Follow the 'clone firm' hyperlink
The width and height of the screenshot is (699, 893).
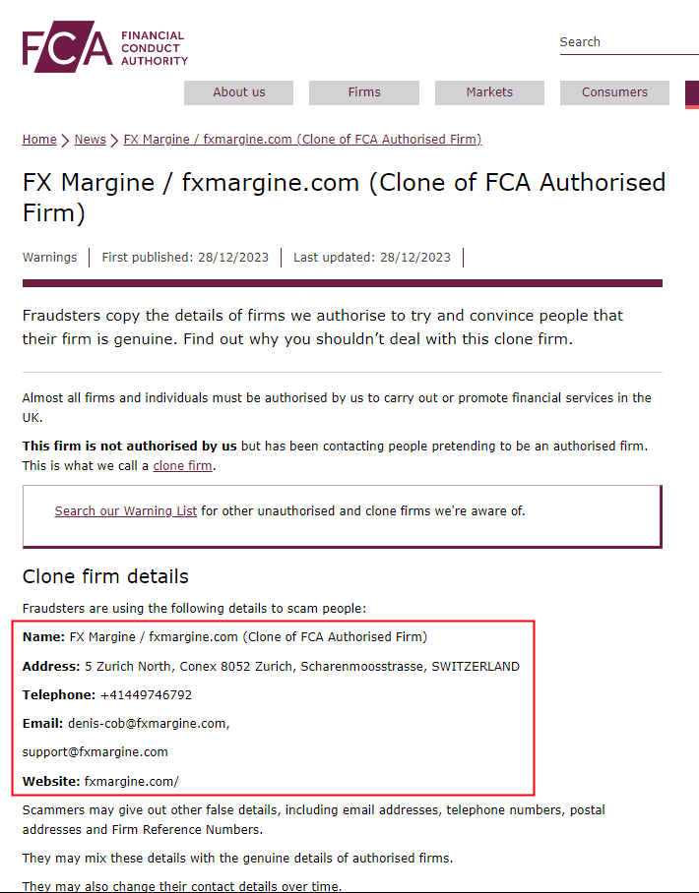pyautogui.click(x=182, y=466)
